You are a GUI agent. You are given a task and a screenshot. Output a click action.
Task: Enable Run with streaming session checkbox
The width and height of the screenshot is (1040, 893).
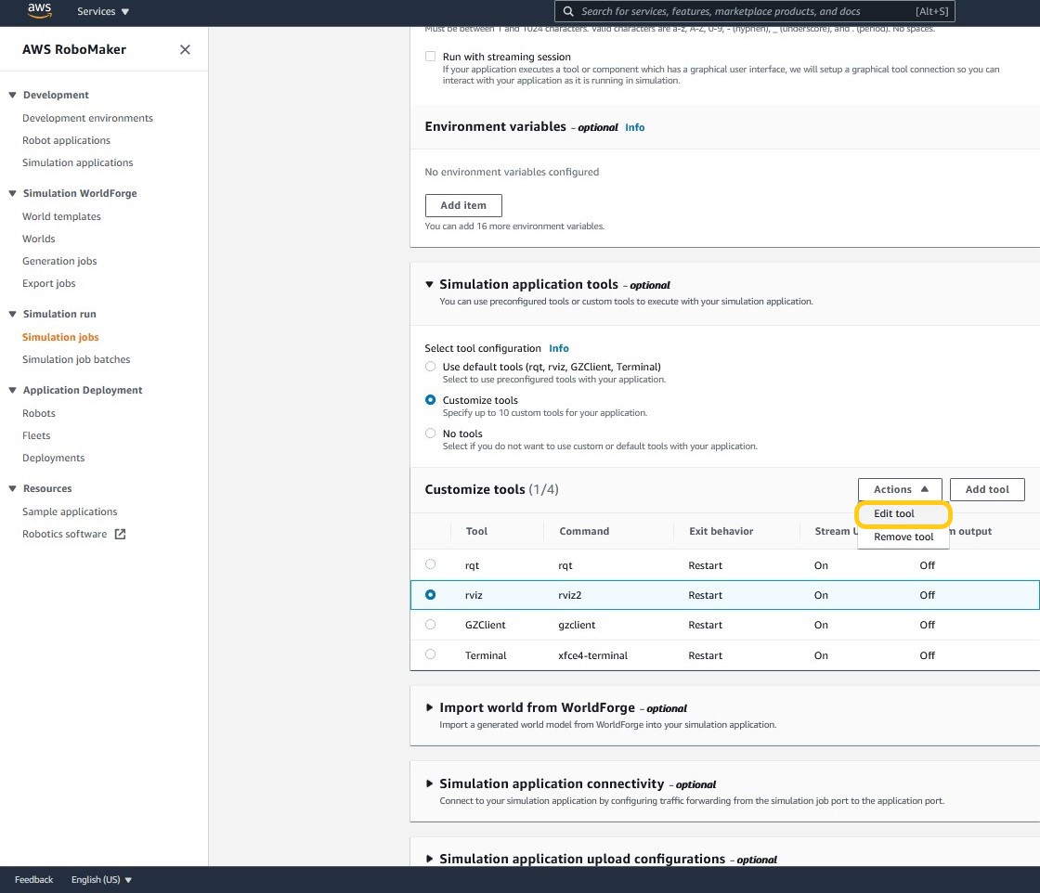coord(431,57)
